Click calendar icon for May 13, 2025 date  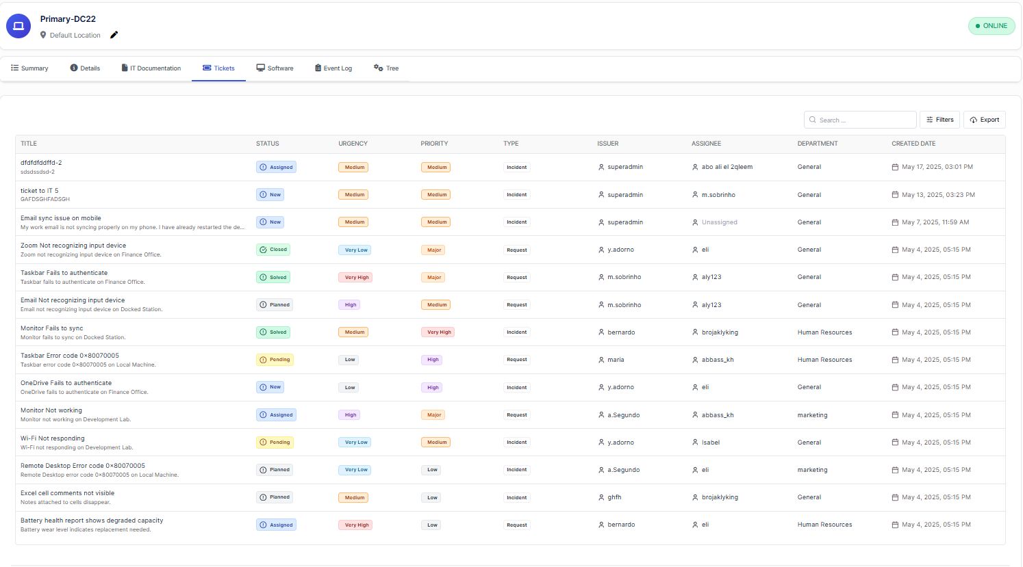coord(895,195)
